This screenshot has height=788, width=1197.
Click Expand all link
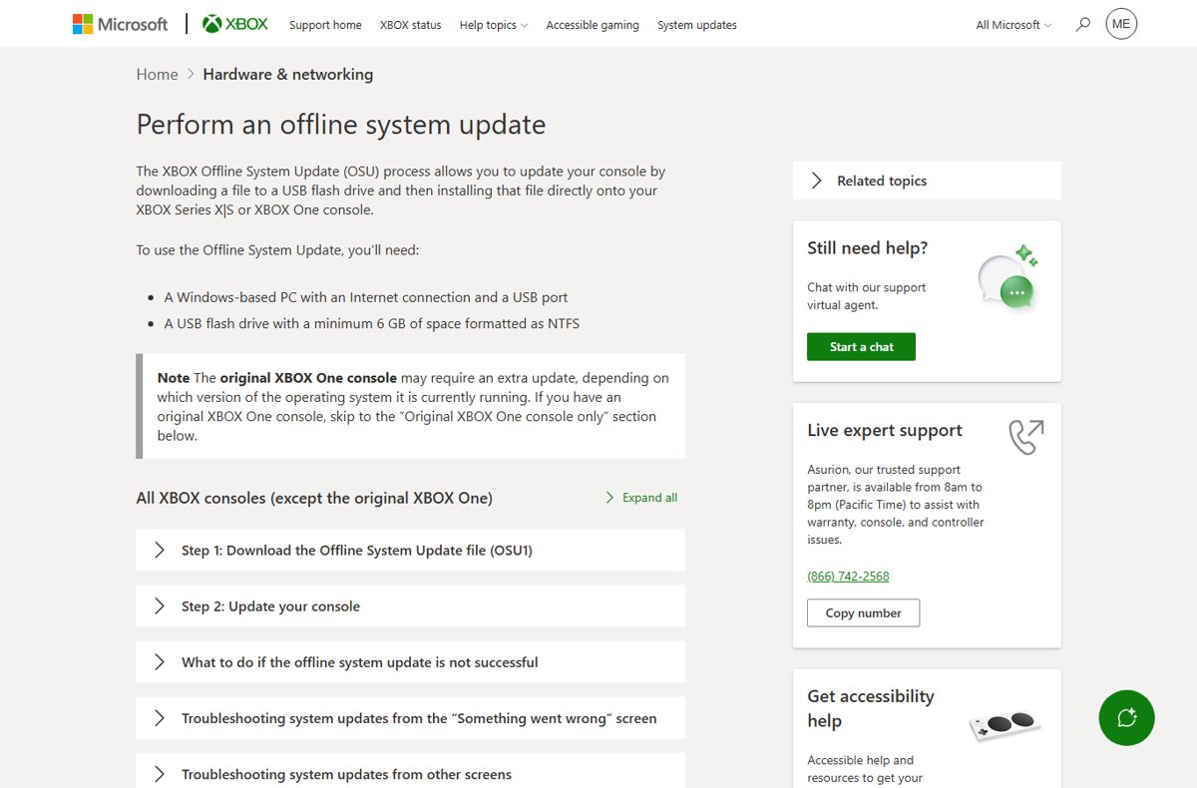641,498
